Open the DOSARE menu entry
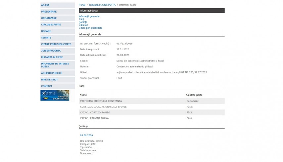Image resolution: width=283 pixels, height=162 pixels. (46, 31)
